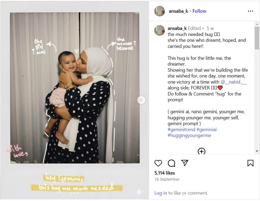Viewport: 260px width, 201px height.
Task: Share post using paper plane icon
Action: [x=184, y=163]
